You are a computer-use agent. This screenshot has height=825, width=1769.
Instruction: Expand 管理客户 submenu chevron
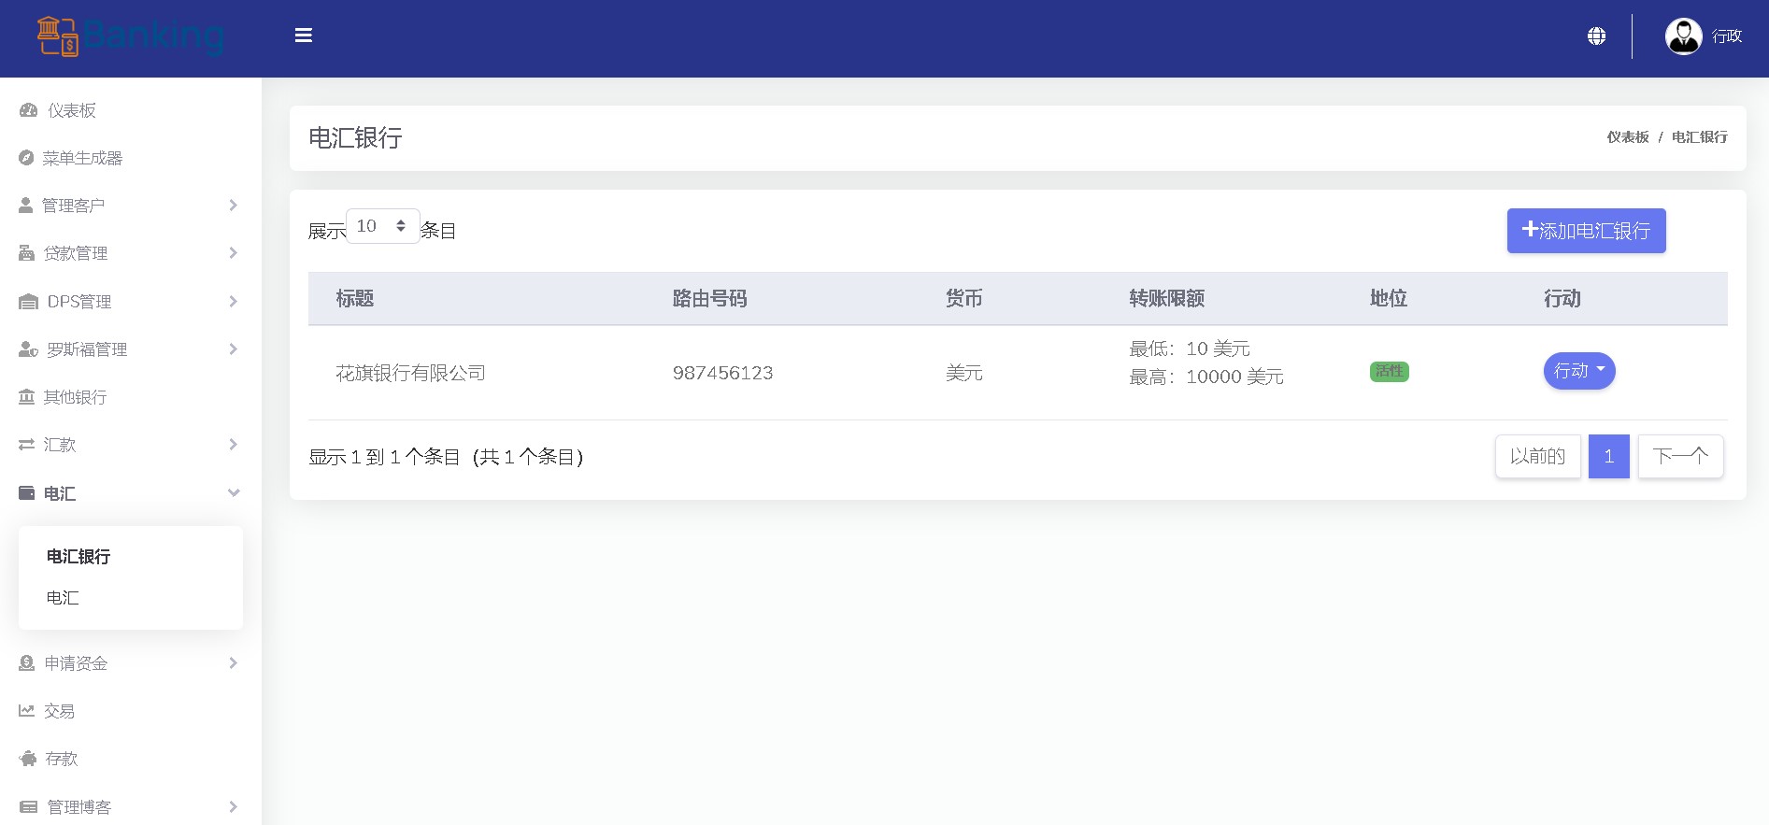click(x=234, y=206)
